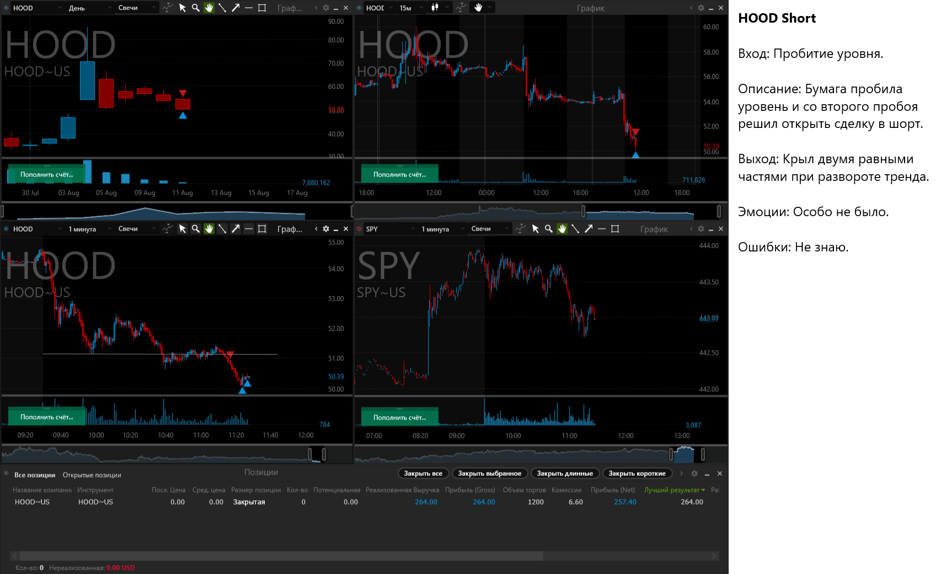Click Пополнить счёт in the SPY chart
941x574 pixels.
(x=400, y=417)
